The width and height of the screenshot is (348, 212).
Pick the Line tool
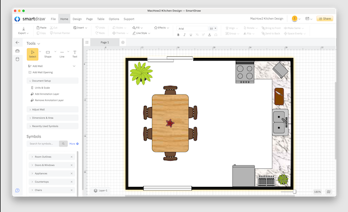(62, 54)
